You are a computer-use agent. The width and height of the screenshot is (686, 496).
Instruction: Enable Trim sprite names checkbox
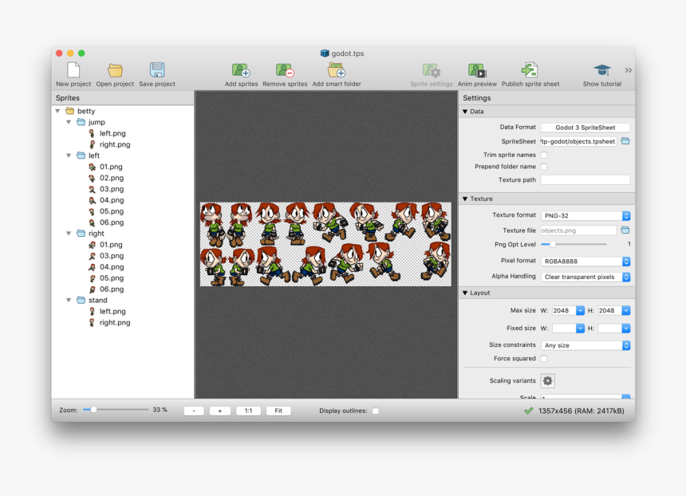pos(544,155)
